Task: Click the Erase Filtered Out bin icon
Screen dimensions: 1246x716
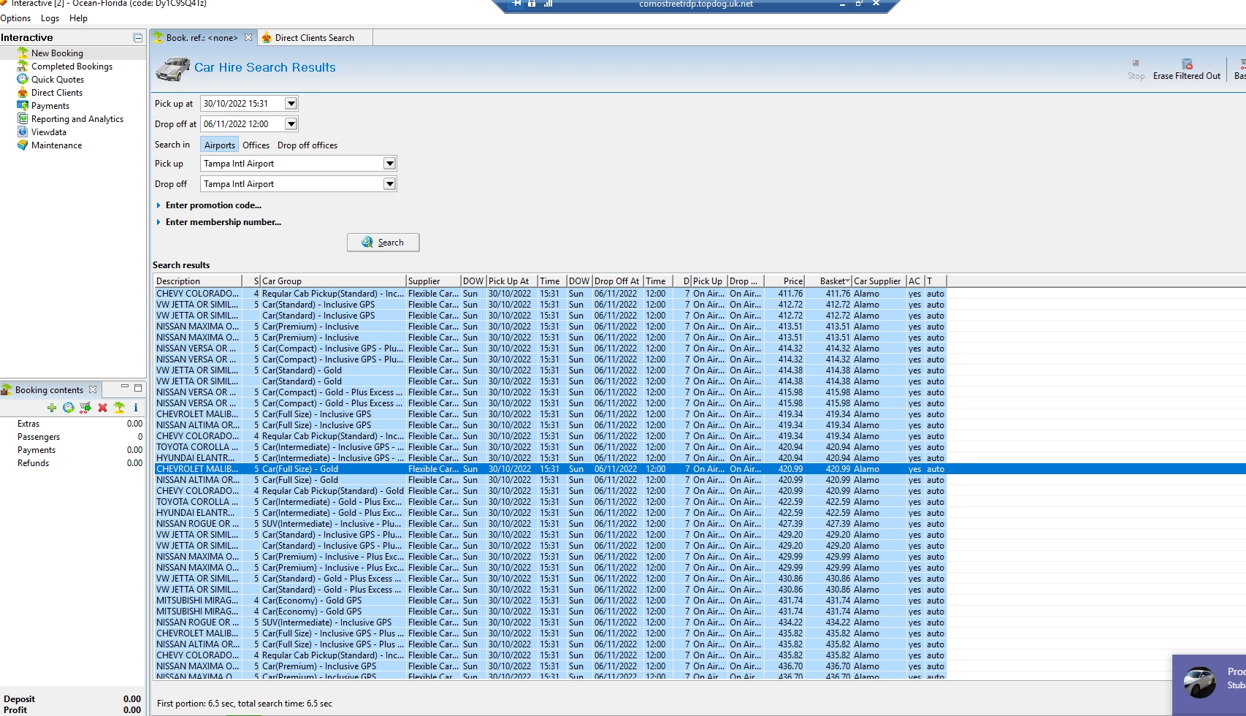Action: click(1187, 64)
